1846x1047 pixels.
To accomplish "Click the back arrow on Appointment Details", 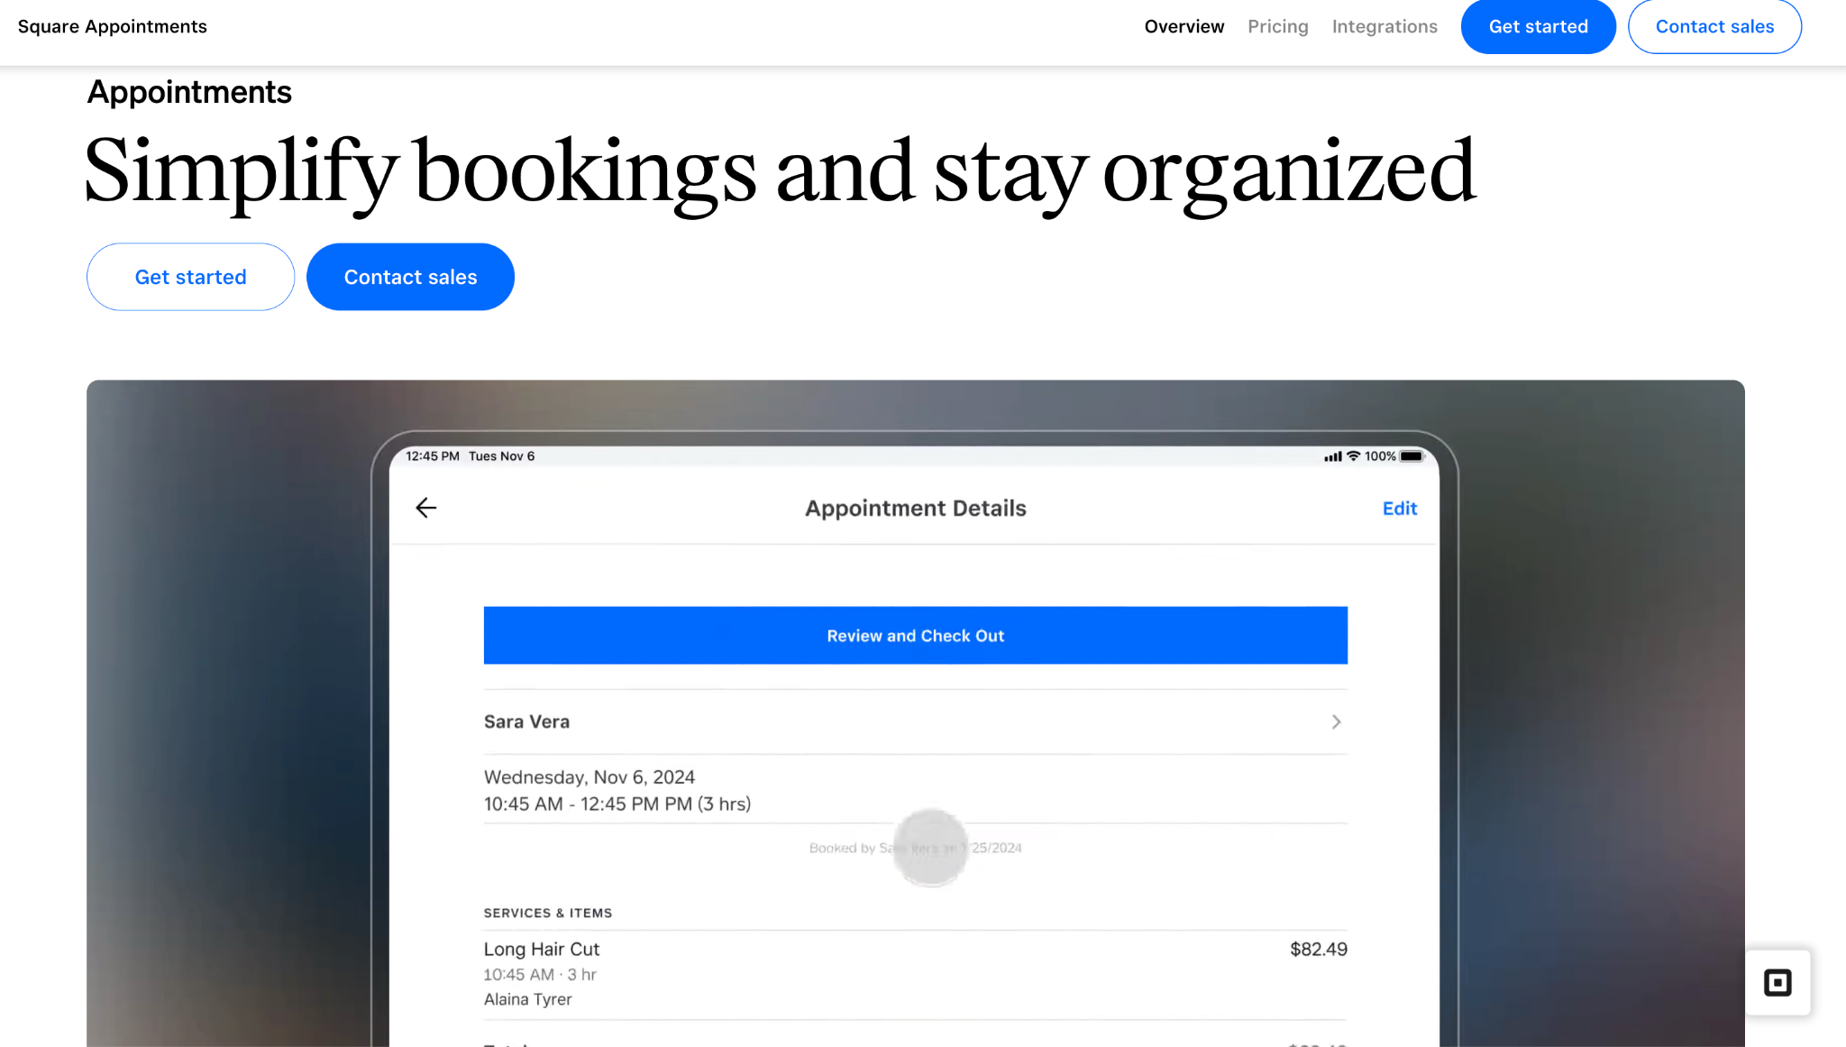I will 425,508.
